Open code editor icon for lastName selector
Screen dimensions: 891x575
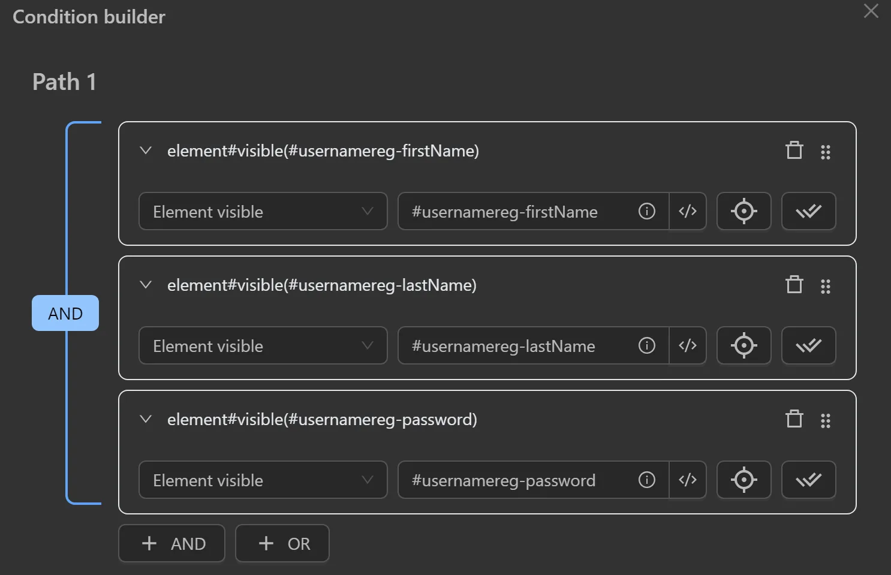pyautogui.click(x=687, y=346)
